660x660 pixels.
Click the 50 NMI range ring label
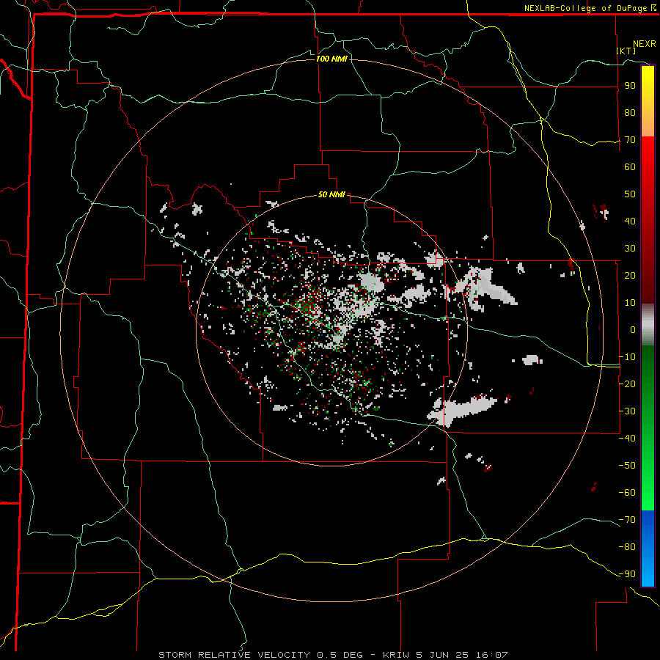[x=331, y=194]
